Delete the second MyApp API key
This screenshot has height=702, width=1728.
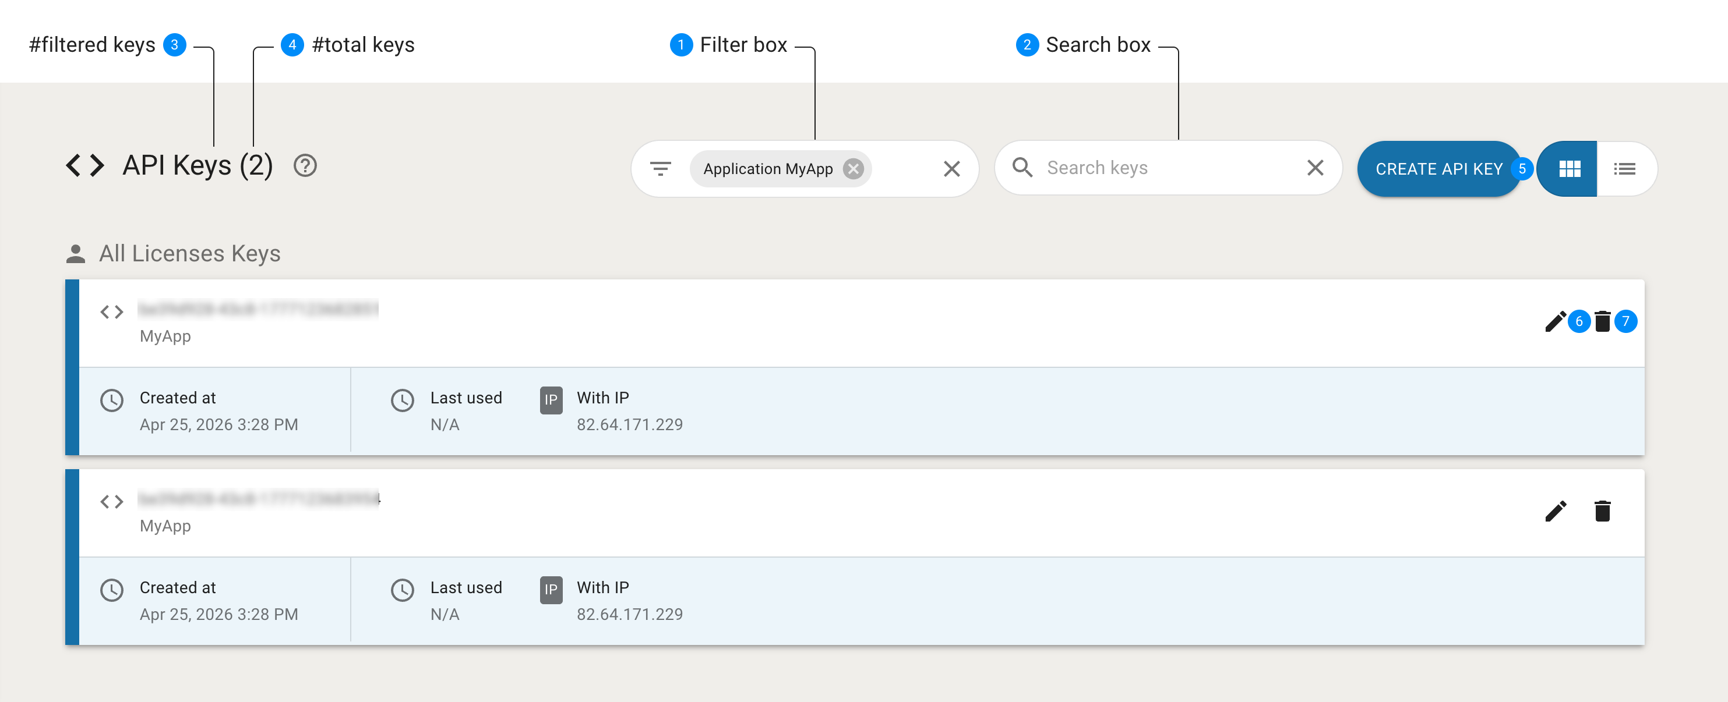click(1603, 512)
